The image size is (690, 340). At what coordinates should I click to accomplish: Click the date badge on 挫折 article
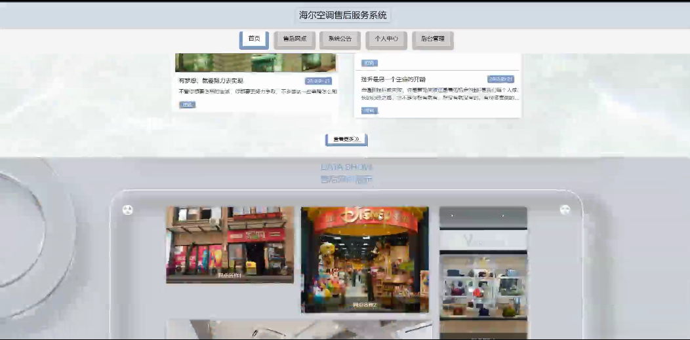click(501, 79)
